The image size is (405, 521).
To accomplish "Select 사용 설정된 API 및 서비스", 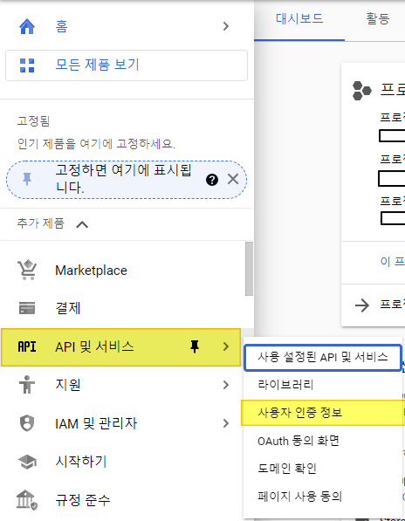I will point(323,358).
